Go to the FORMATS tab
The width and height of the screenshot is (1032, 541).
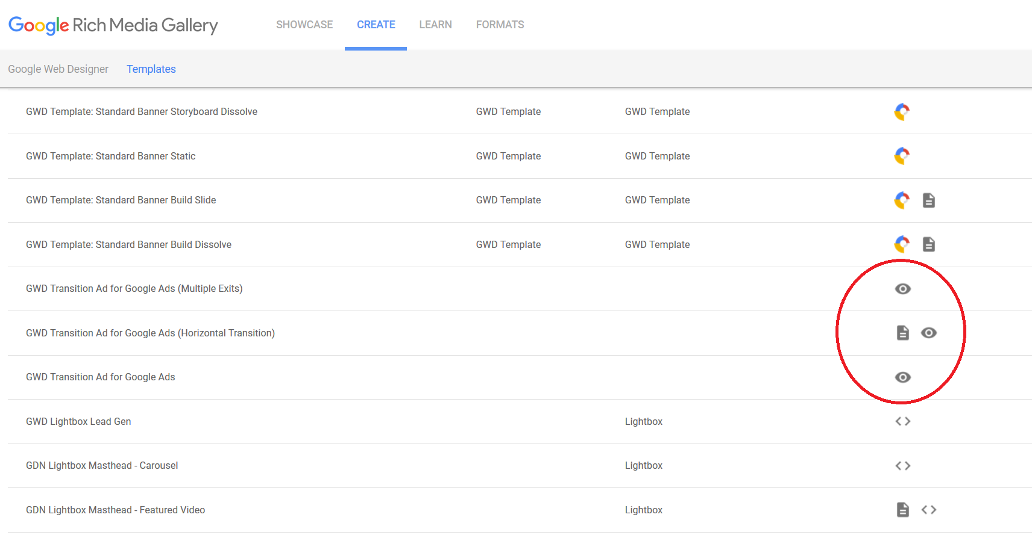point(500,25)
